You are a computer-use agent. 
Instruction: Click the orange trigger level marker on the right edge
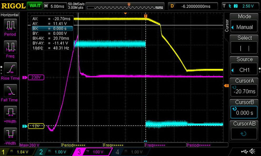point(226,86)
